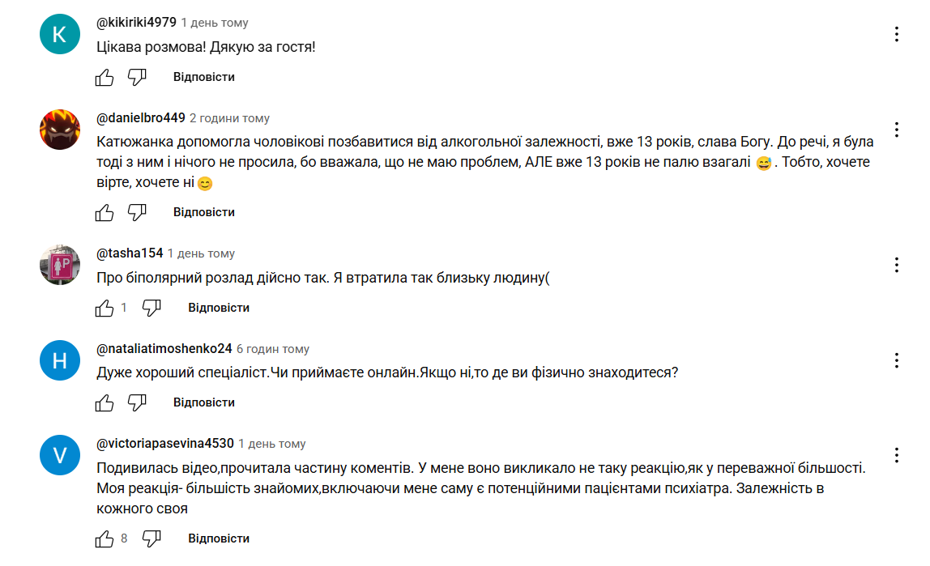Image resolution: width=930 pixels, height=566 pixels.
Task: Open @danielbro449 channel username link
Action: 141,118
